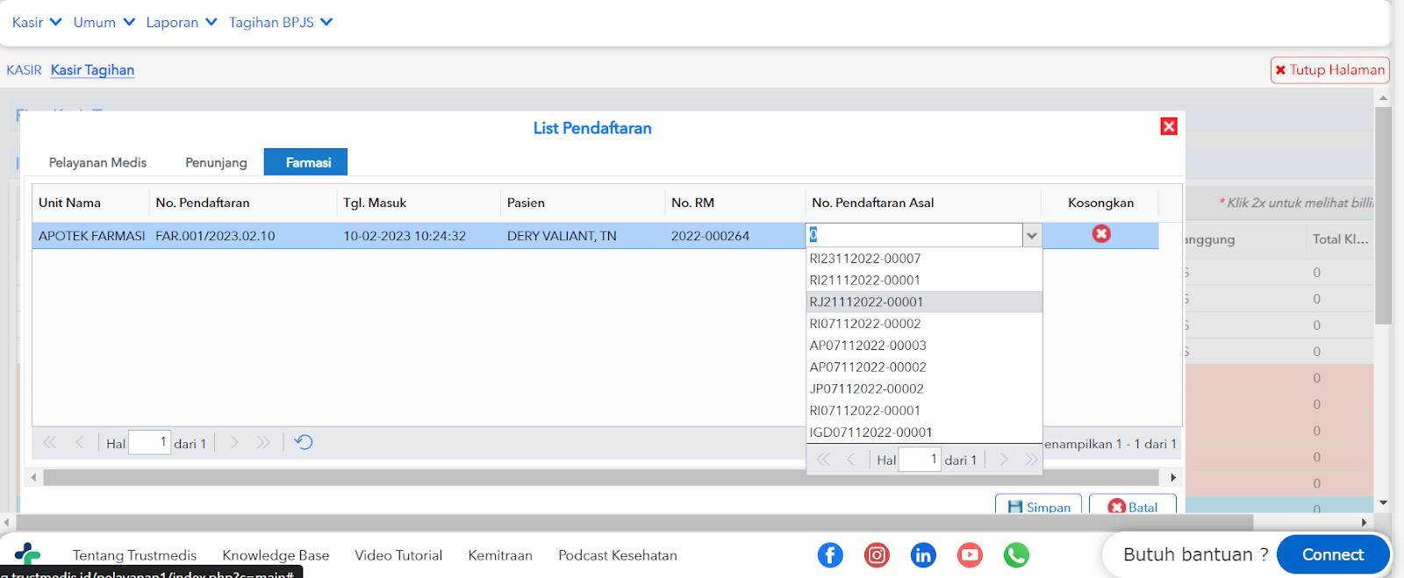Open the WhatsApp icon
The image size is (1404, 578).
tap(1016, 554)
